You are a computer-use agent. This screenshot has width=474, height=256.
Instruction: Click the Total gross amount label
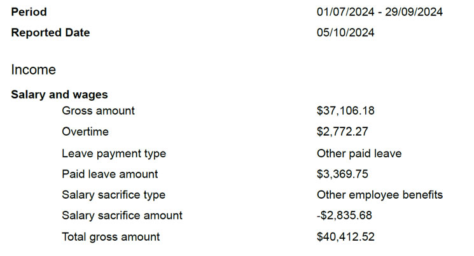(x=111, y=237)
